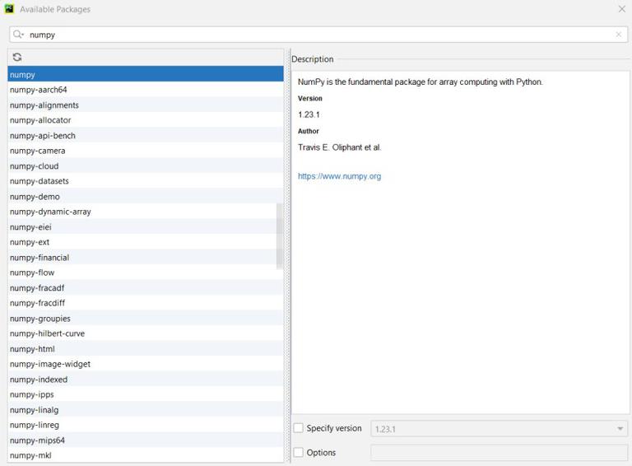Click the numpy search input field
This screenshot has width=632, height=466.
point(318,35)
